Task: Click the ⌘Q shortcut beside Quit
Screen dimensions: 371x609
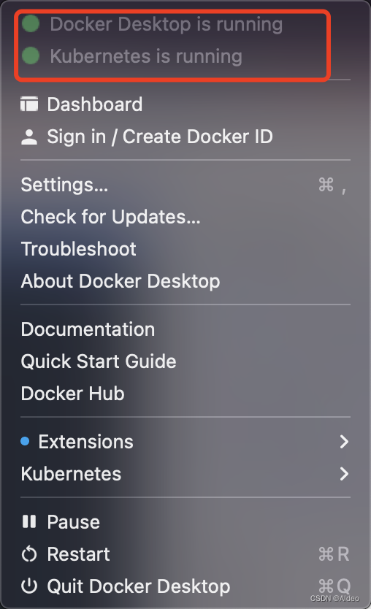Action: 334,586
